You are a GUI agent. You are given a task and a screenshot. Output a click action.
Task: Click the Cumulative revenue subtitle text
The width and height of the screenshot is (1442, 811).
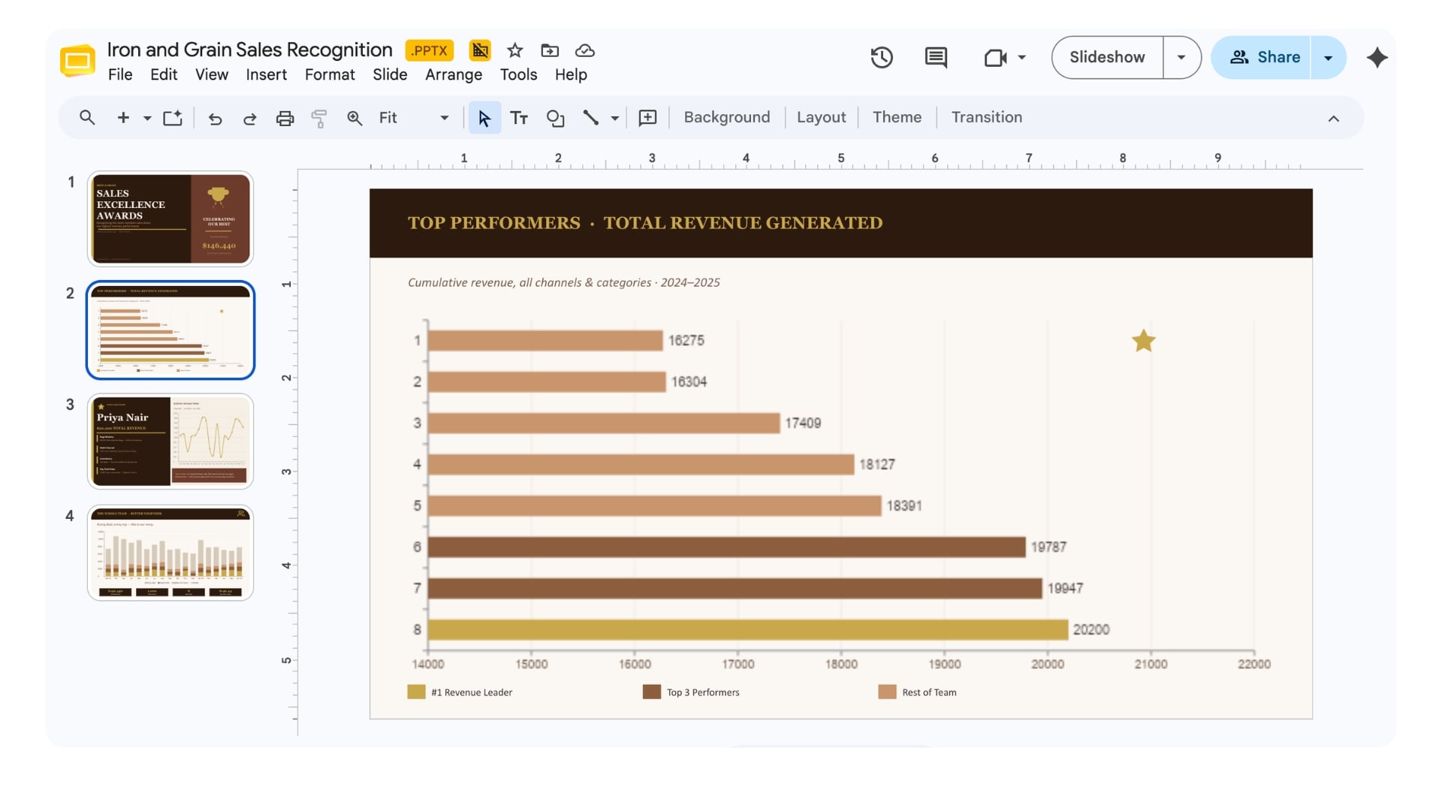(x=563, y=282)
